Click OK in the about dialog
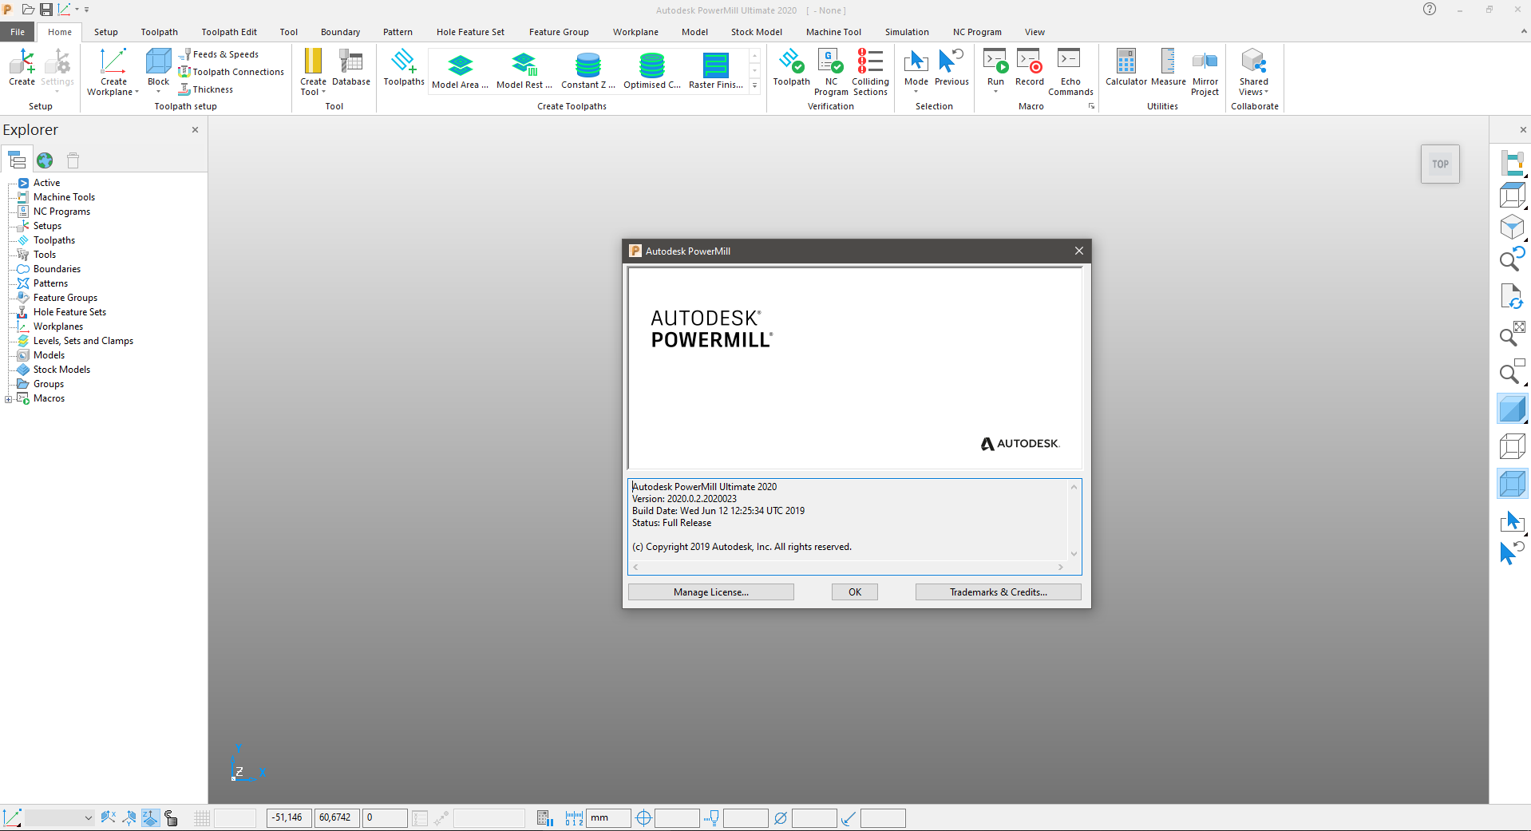 coord(855,592)
